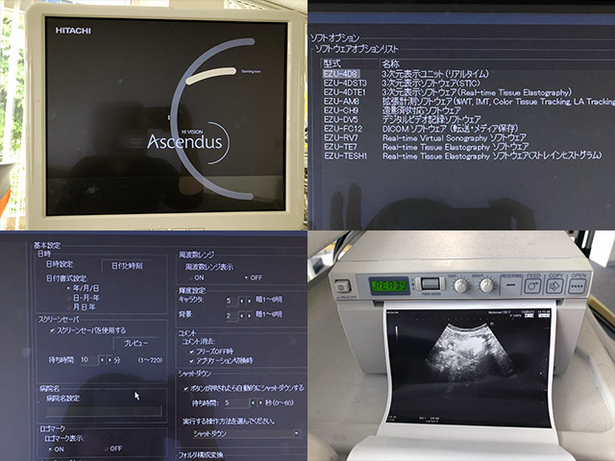Toggle automatic shutdown on button press checkbox
Image resolution: width=615 pixels, height=461 pixels.
click(186, 388)
